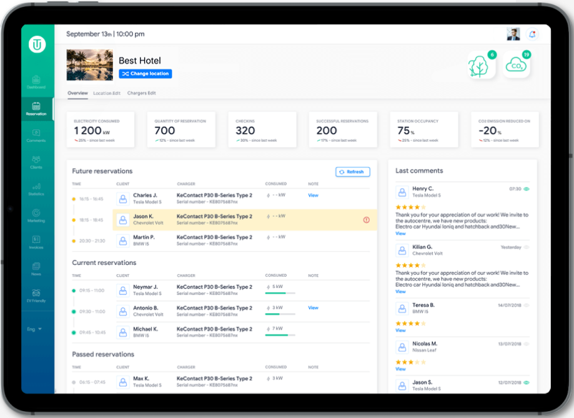Click the CO2 cloud badge icon
This screenshot has height=418, width=574.
(x=517, y=66)
